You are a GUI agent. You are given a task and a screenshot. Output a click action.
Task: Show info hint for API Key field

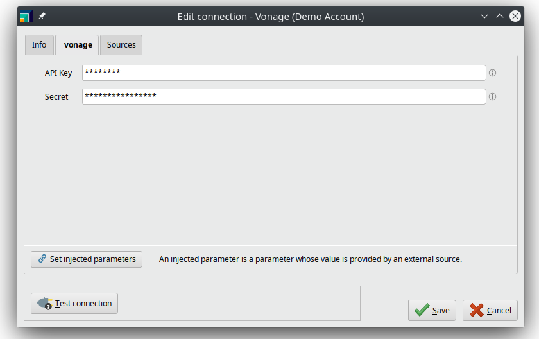tap(493, 73)
